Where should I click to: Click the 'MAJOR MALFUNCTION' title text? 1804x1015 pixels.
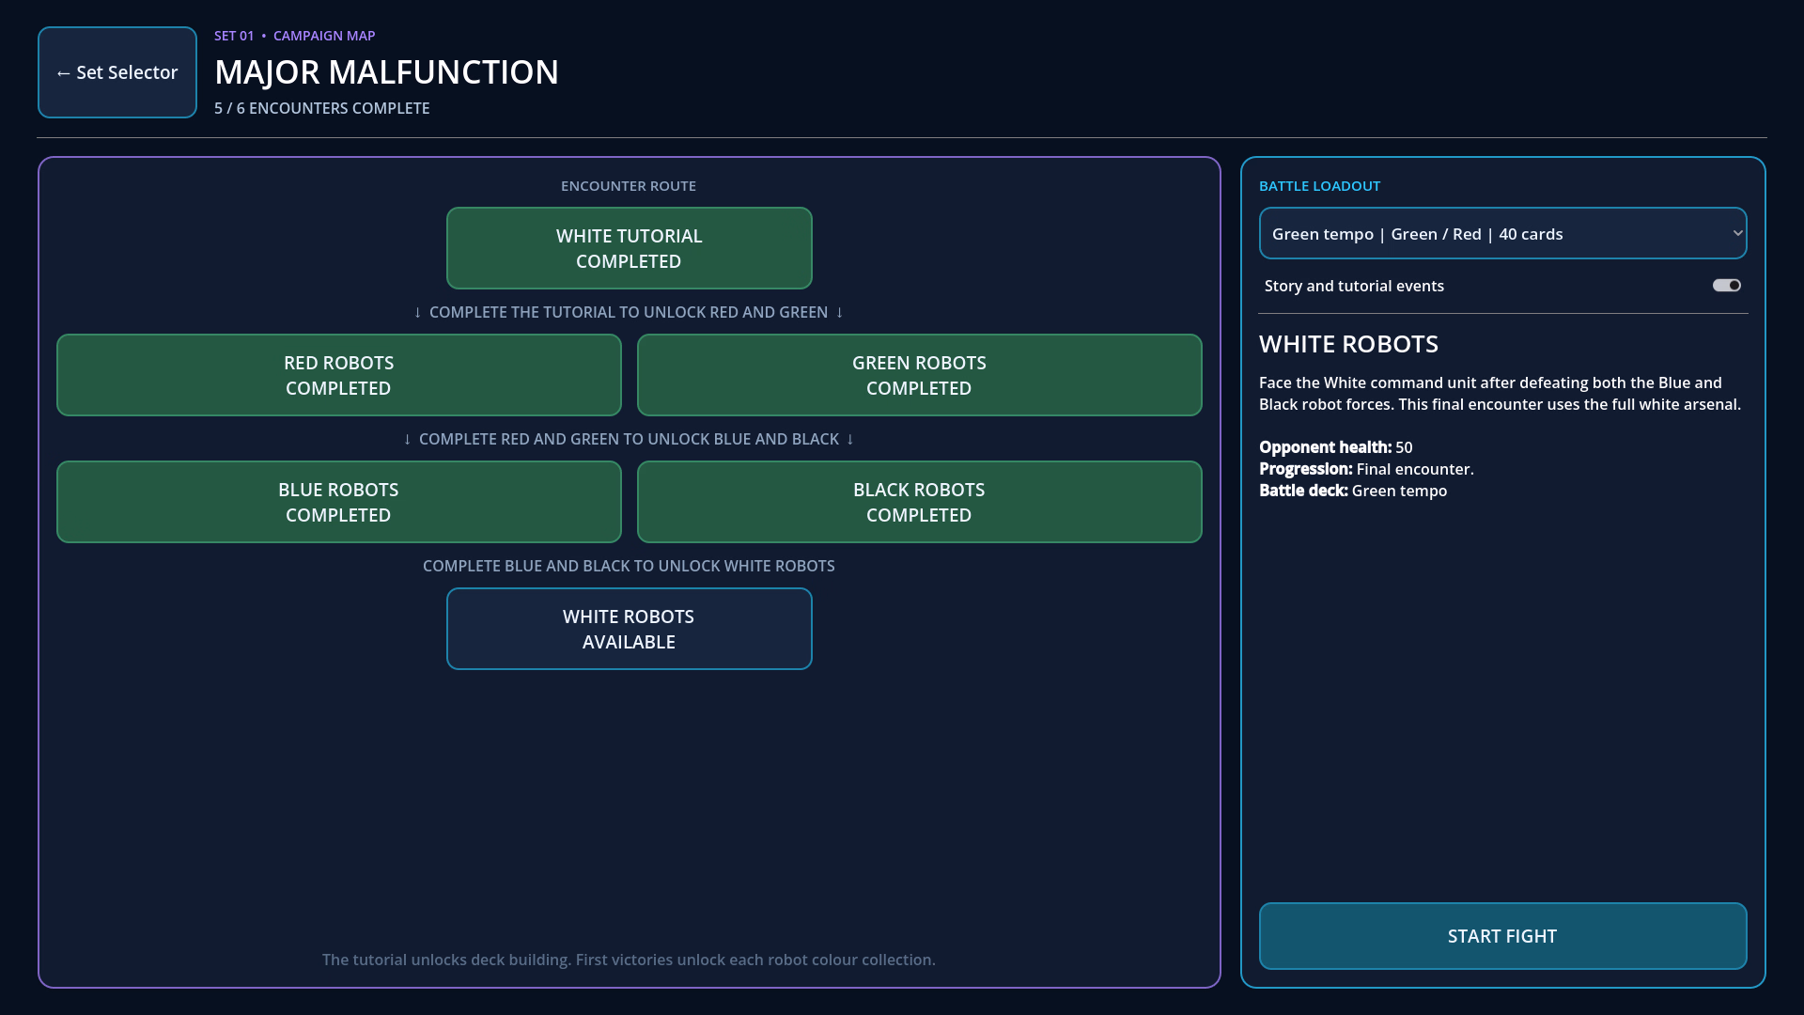tap(386, 72)
